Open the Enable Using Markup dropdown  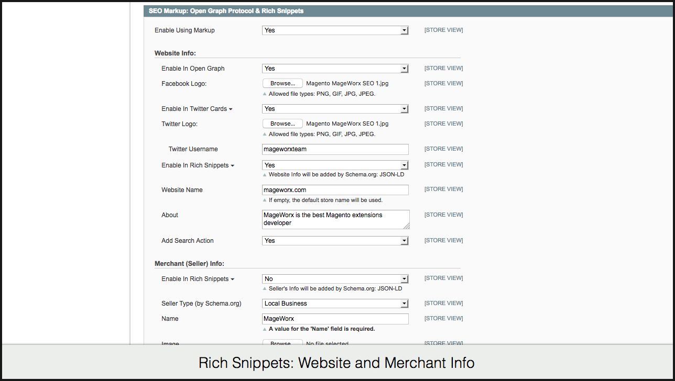click(x=335, y=30)
